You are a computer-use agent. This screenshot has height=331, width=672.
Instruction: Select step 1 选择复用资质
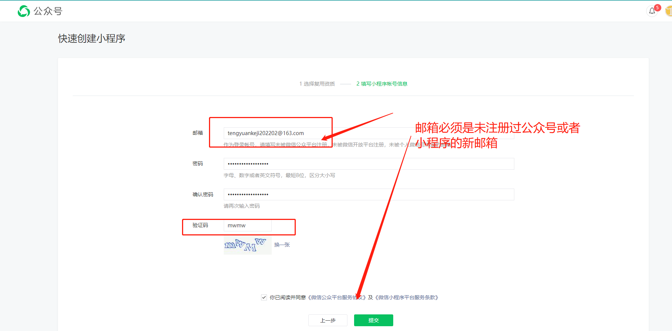(317, 84)
